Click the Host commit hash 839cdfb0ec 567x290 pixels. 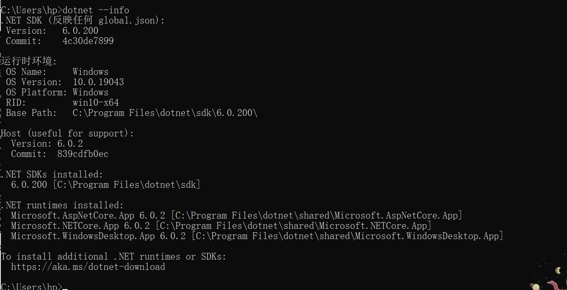tap(83, 154)
